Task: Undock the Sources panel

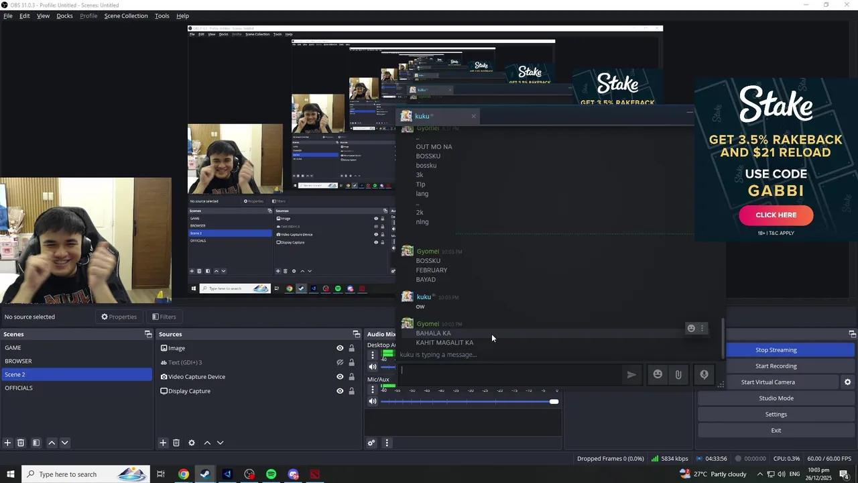Action: [357, 334]
